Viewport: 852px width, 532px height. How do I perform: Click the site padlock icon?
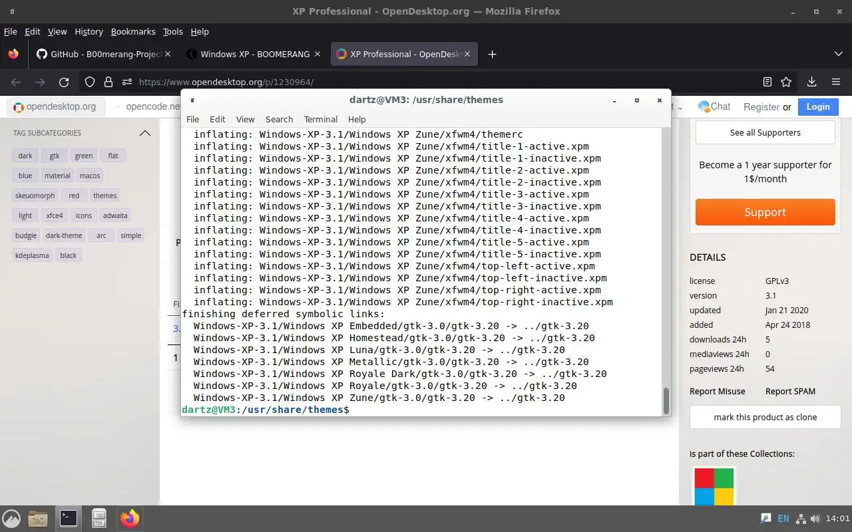point(108,82)
